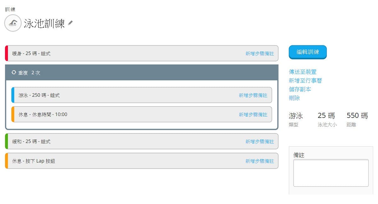Open the 新增至行事曆 link

pos(305,81)
